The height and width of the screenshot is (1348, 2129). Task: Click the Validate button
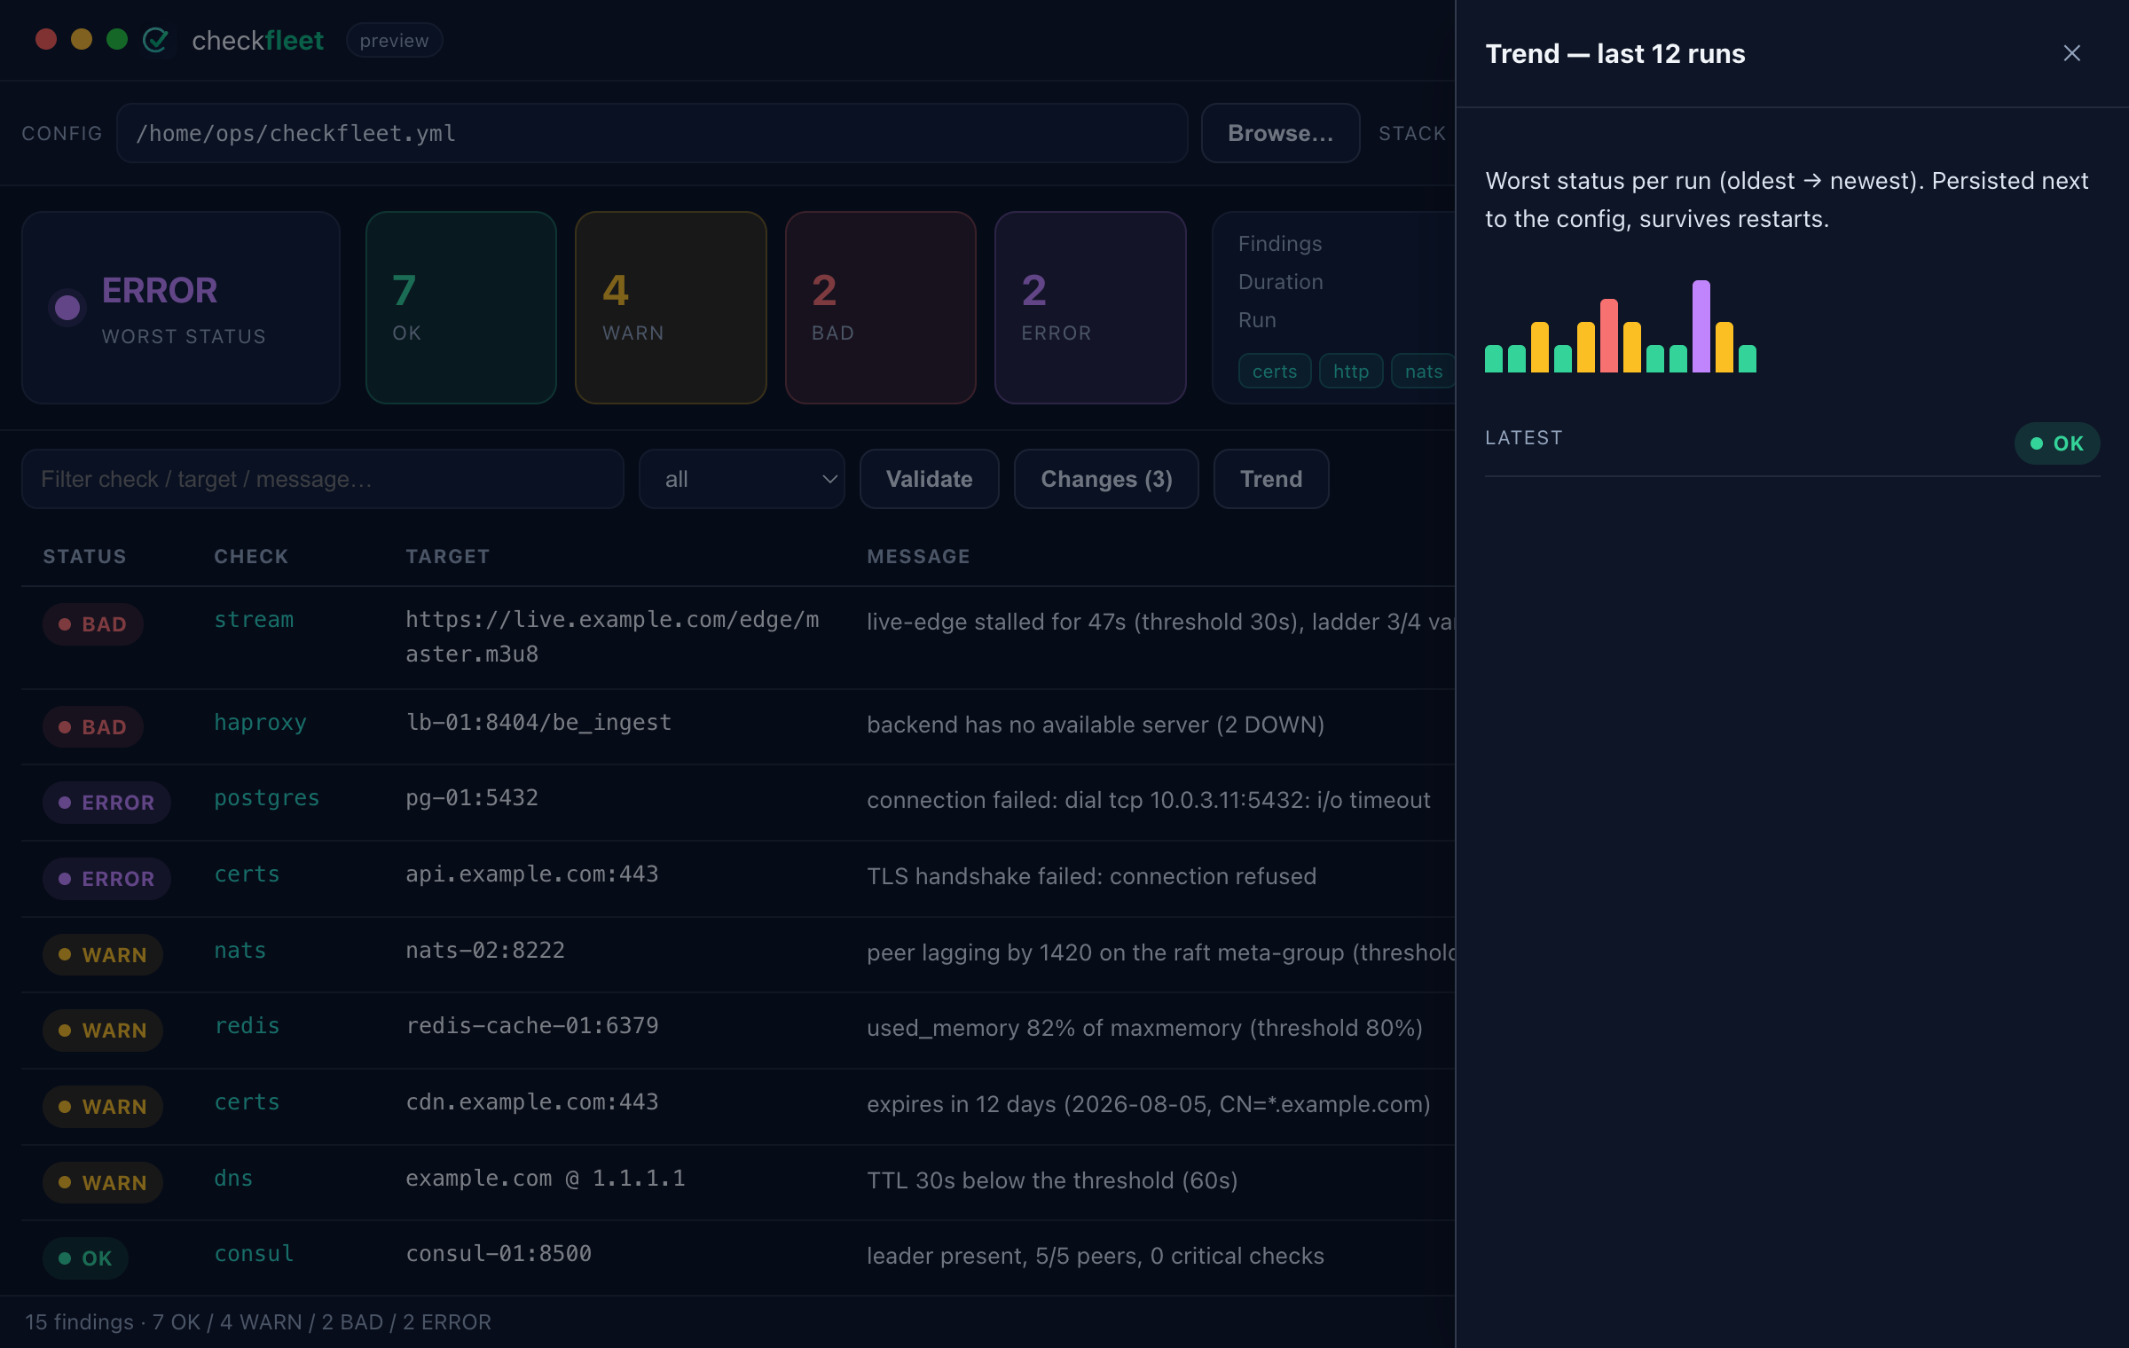929,479
